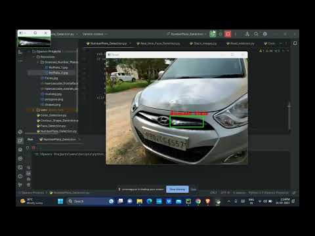Open the Terminal icon in left sidebar
The width and height of the screenshot is (315, 236).
(20, 167)
